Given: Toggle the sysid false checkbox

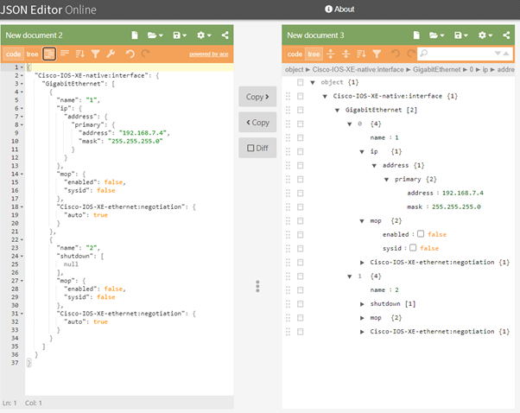Looking at the screenshot, I should point(413,248).
